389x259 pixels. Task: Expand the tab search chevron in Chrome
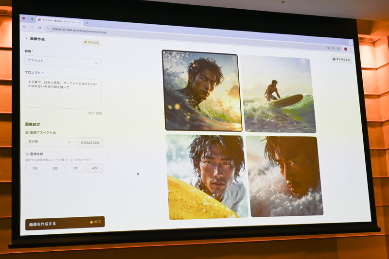pos(350,43)
